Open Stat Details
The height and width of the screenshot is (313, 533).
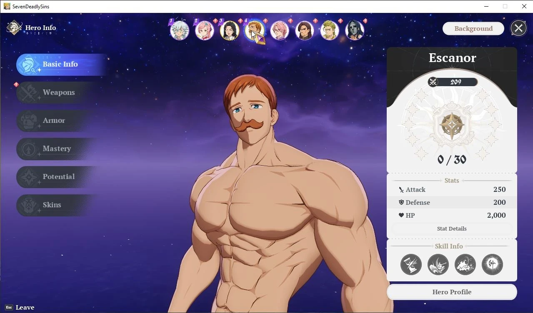[452, 229]
